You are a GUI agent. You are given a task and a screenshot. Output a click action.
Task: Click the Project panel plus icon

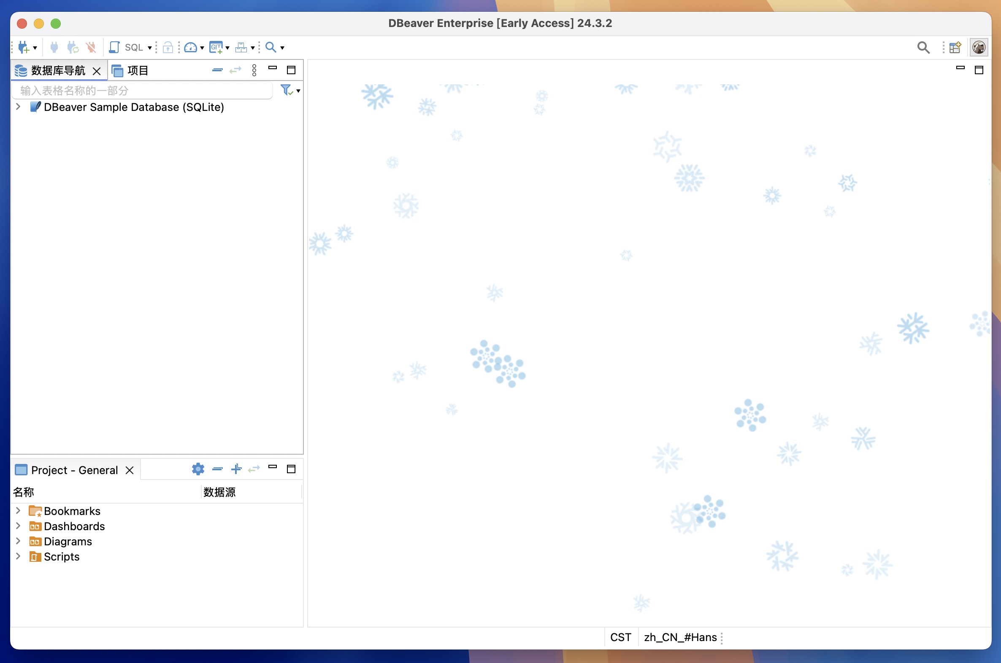click(x=236, y=469)
